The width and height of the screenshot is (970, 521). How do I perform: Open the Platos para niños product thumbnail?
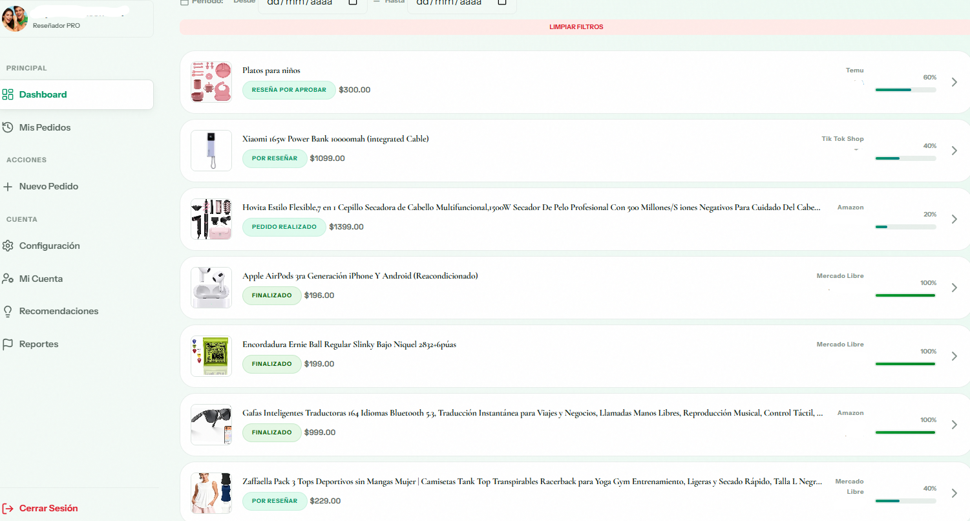211,82
